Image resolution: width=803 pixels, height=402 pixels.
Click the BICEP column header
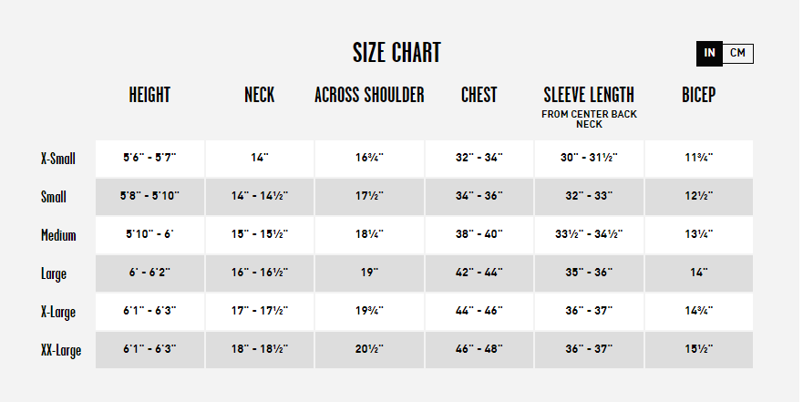tap(698, 95)
